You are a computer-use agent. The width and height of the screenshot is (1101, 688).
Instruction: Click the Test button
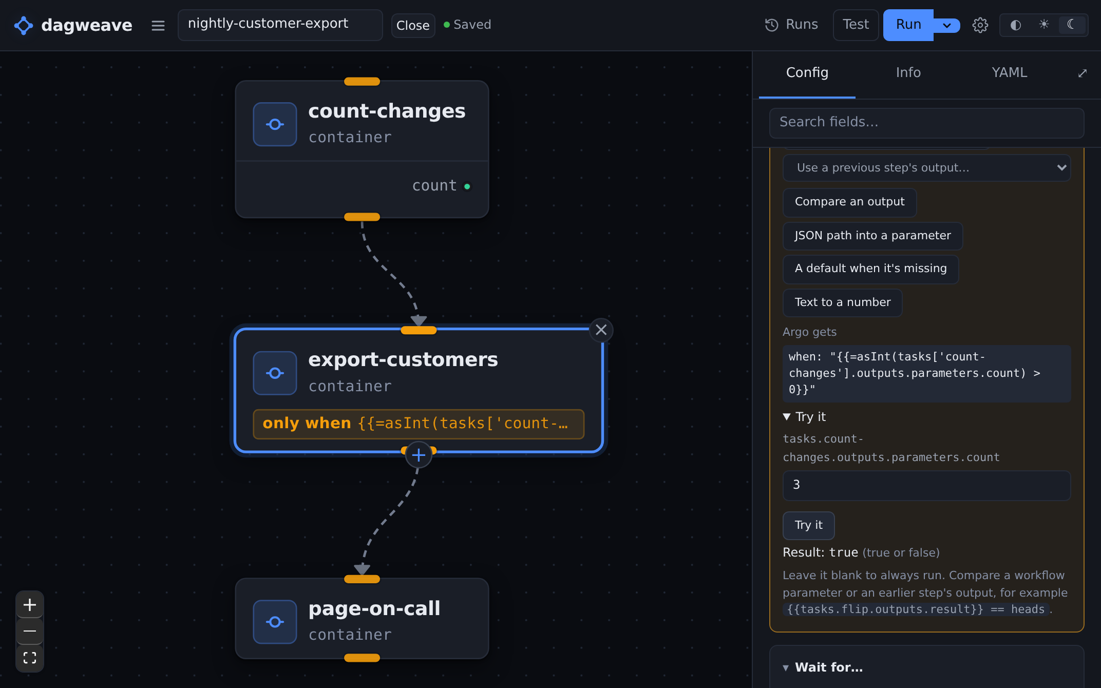856,25
